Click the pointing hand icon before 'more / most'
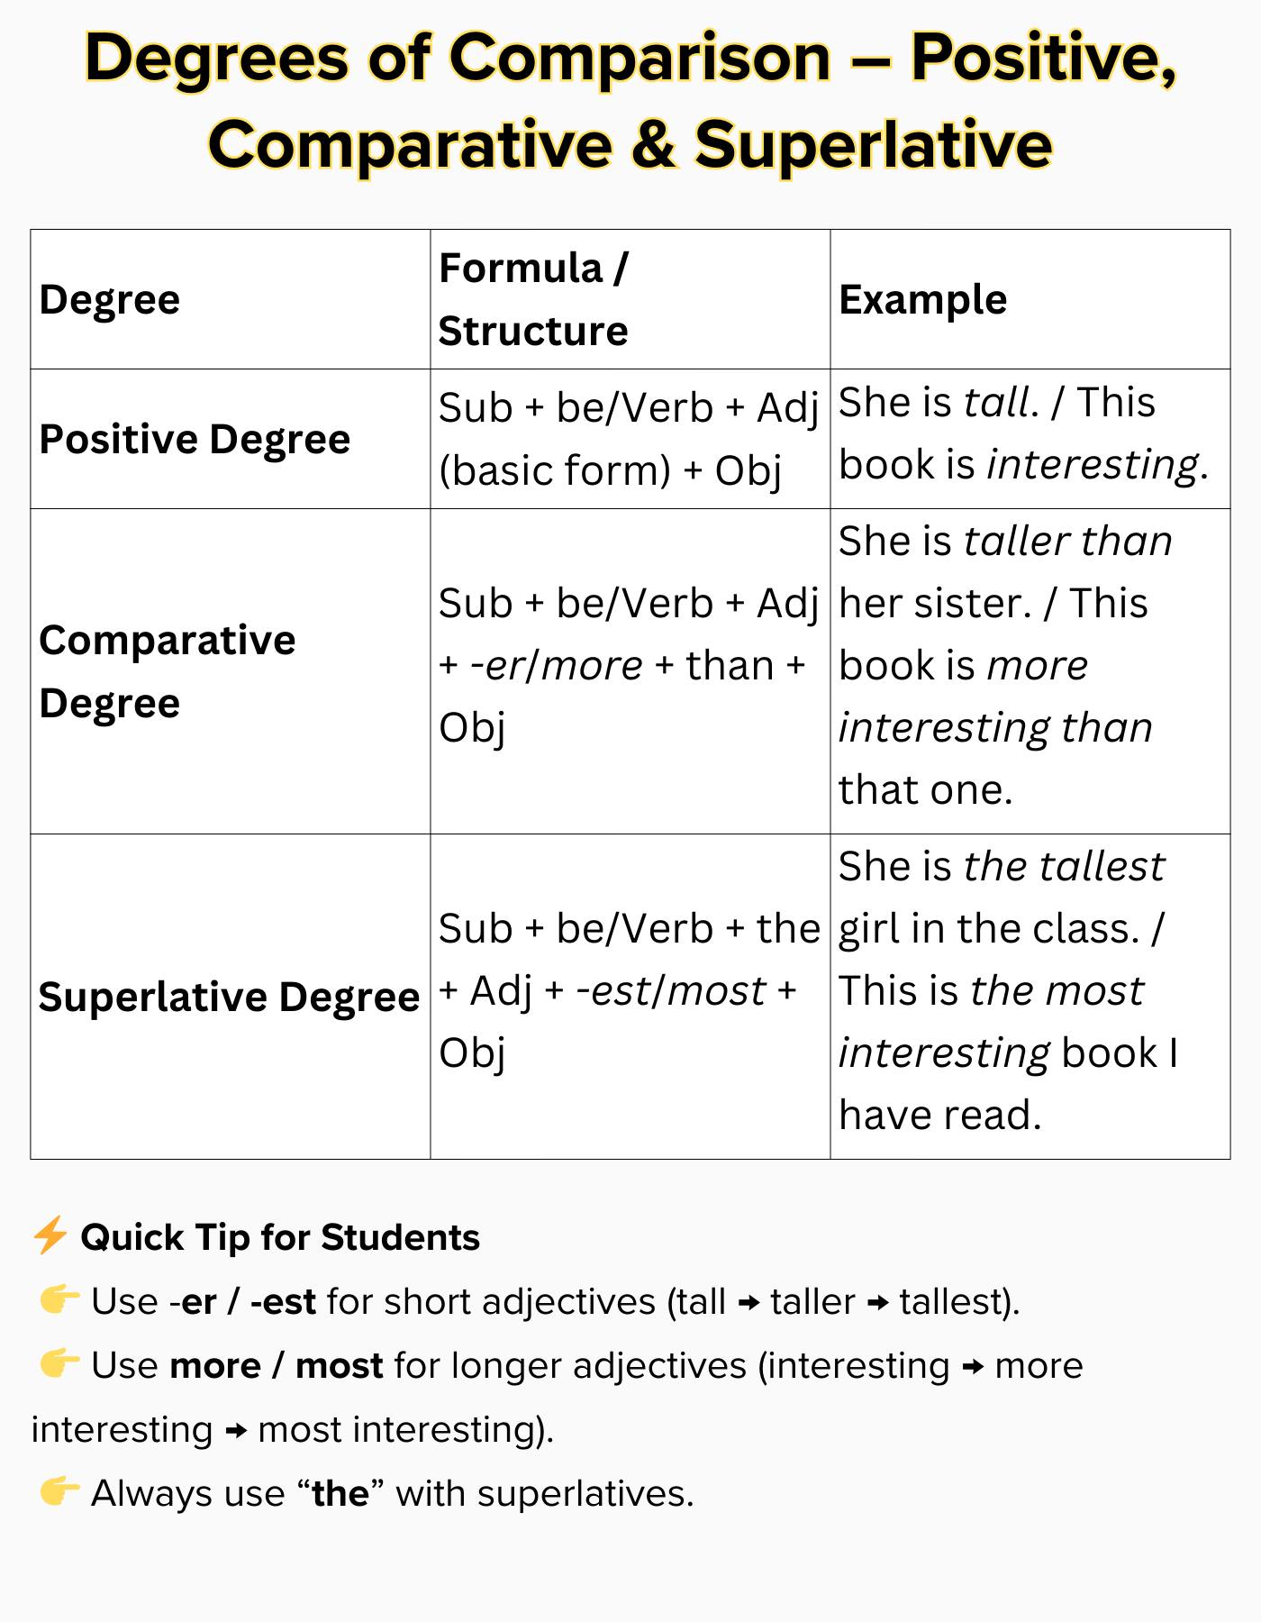Viewport: 1261px width, 1622px height. (x=59, y=1364)
